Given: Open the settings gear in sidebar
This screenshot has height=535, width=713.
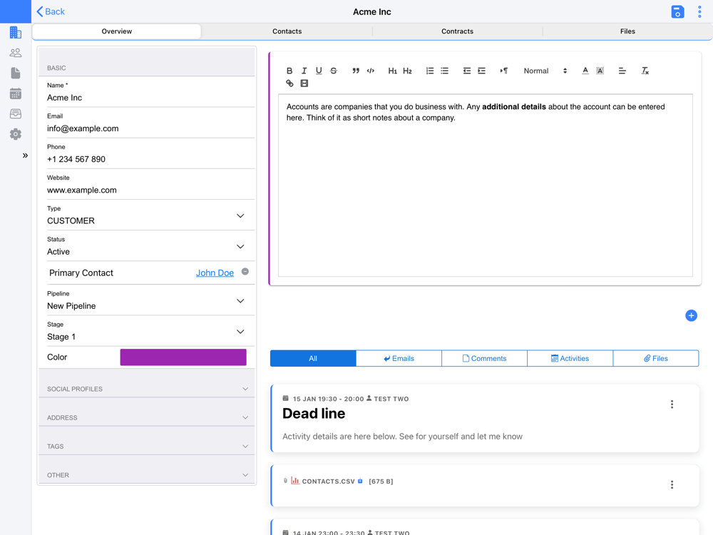Looking at the screenshot, I should (x=16, y=134).
